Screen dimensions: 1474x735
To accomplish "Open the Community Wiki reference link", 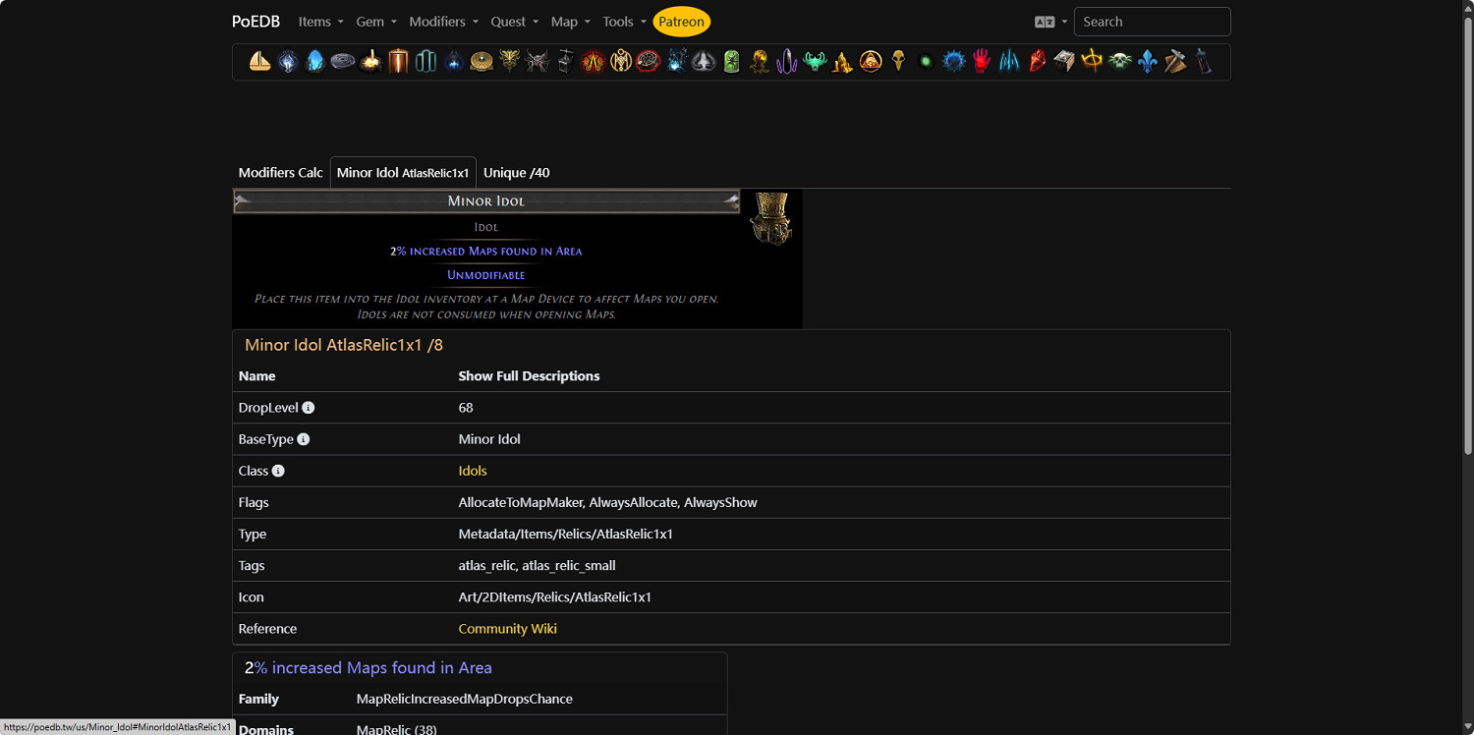I will tap(507, 629).
